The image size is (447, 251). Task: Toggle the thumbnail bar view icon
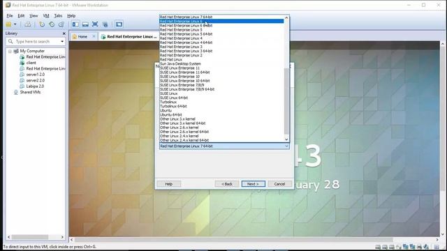[85, 24]
